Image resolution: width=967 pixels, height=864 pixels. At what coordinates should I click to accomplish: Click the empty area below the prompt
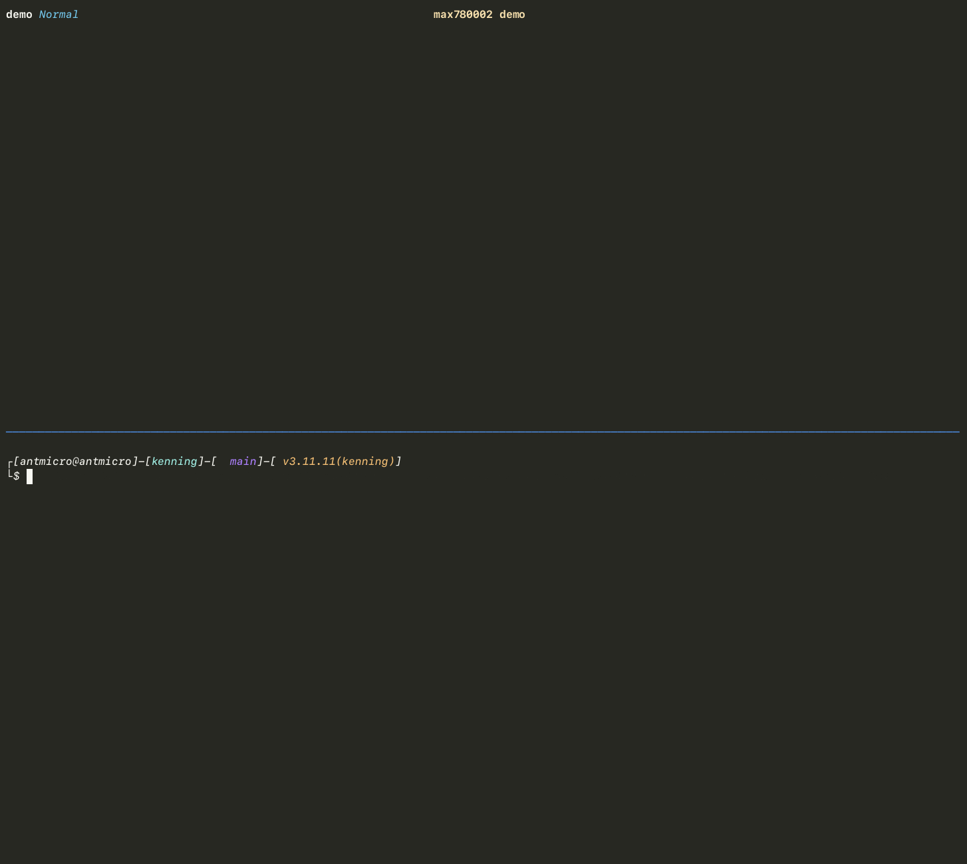pos(483,665)
